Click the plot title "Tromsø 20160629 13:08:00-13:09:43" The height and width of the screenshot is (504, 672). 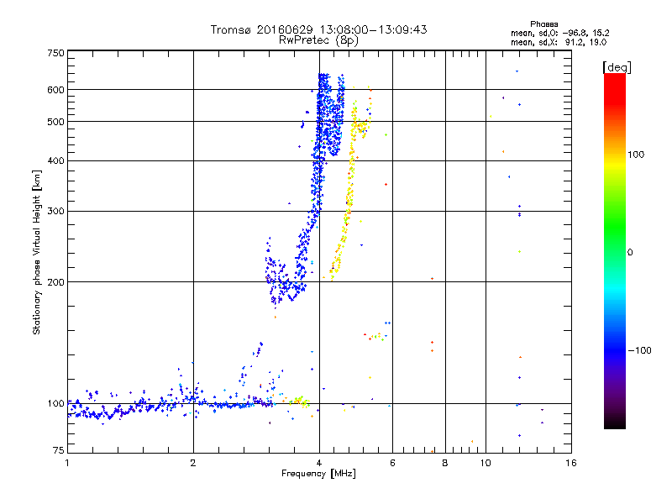[318, 29]
